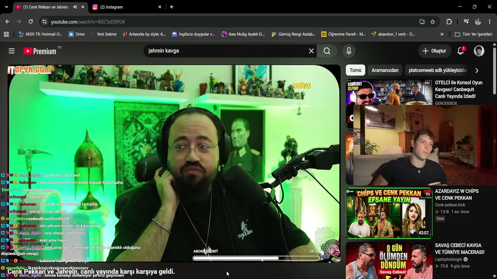This screenshot has width=497, height=279.
Task: Open the Artworks by style bookmark
Action: 144,34
